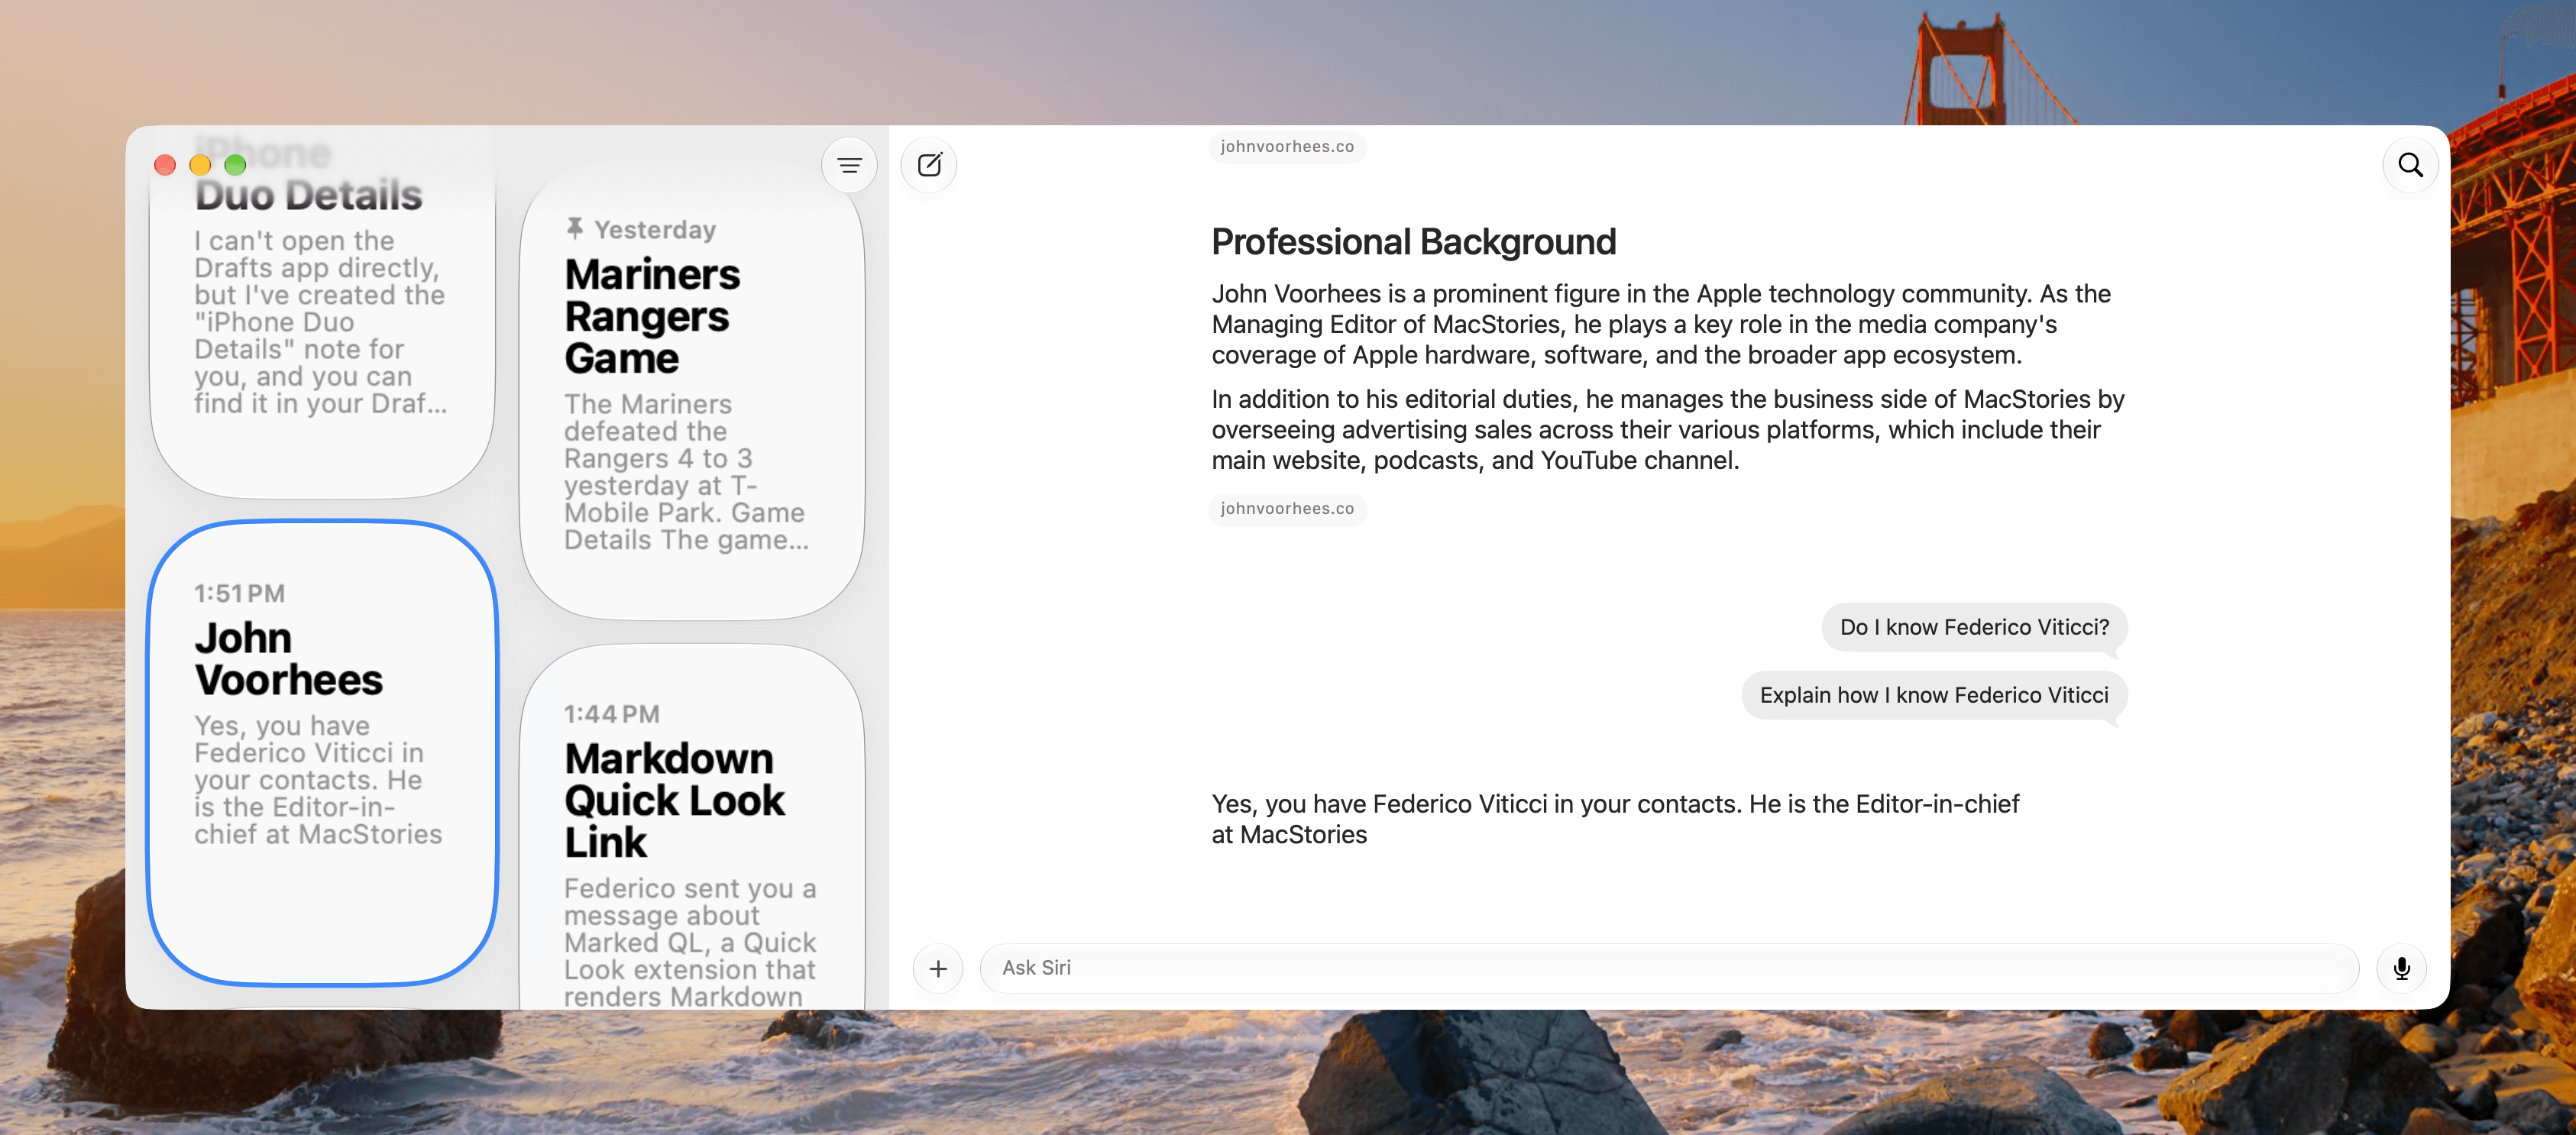Click the pin icon beside Yesterday
Screen dimensions: 2576x1135
click(x=574, y=229)
